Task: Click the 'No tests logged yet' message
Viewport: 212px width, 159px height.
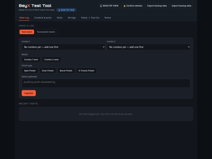Action: pyautogui.click(x=106, y=114)
